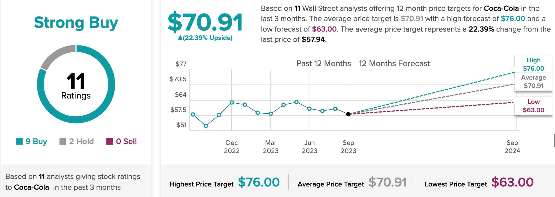Click the black current-price dot at Sep 2023

pyautogui.click(x=348, y=114)
